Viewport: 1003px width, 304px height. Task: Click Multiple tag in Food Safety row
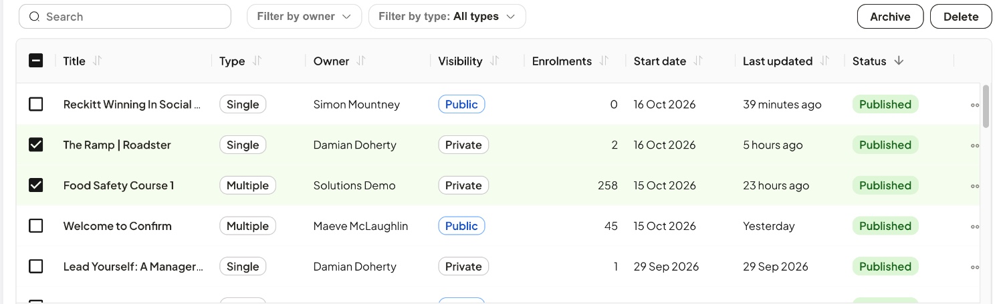pyautogui.click(x=247, y=185)
